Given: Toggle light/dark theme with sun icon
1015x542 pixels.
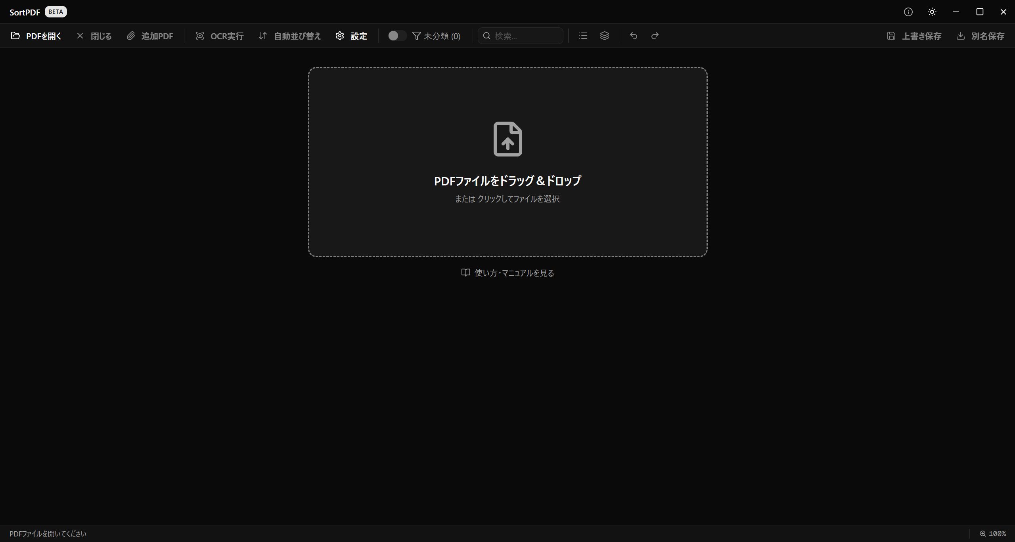Looking at the screenshot, I should [932, 11].
